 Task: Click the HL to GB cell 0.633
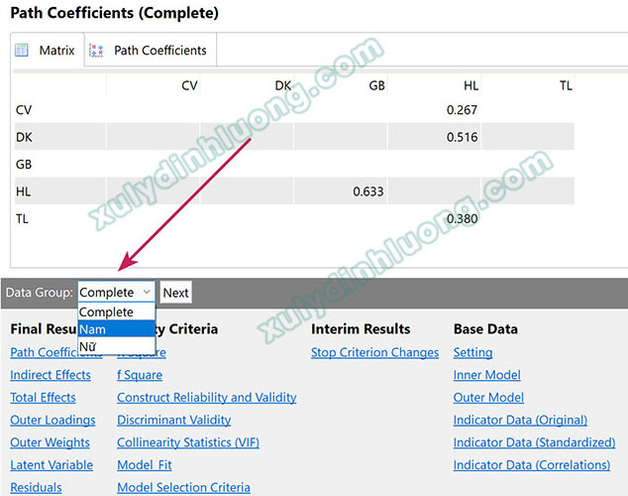click(367, 191)
